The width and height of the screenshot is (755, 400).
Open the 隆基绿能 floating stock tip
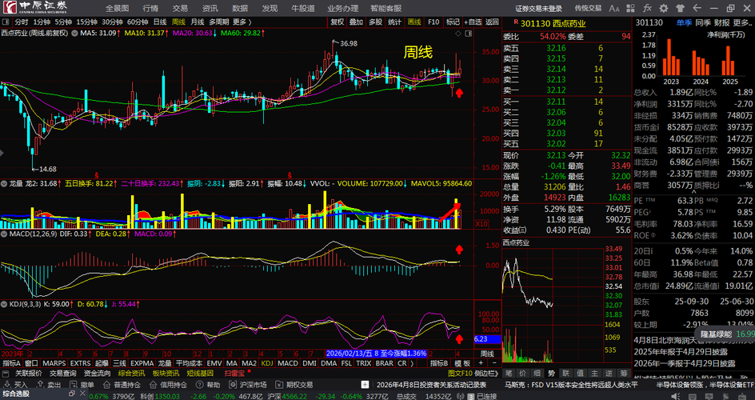(725, 334)
